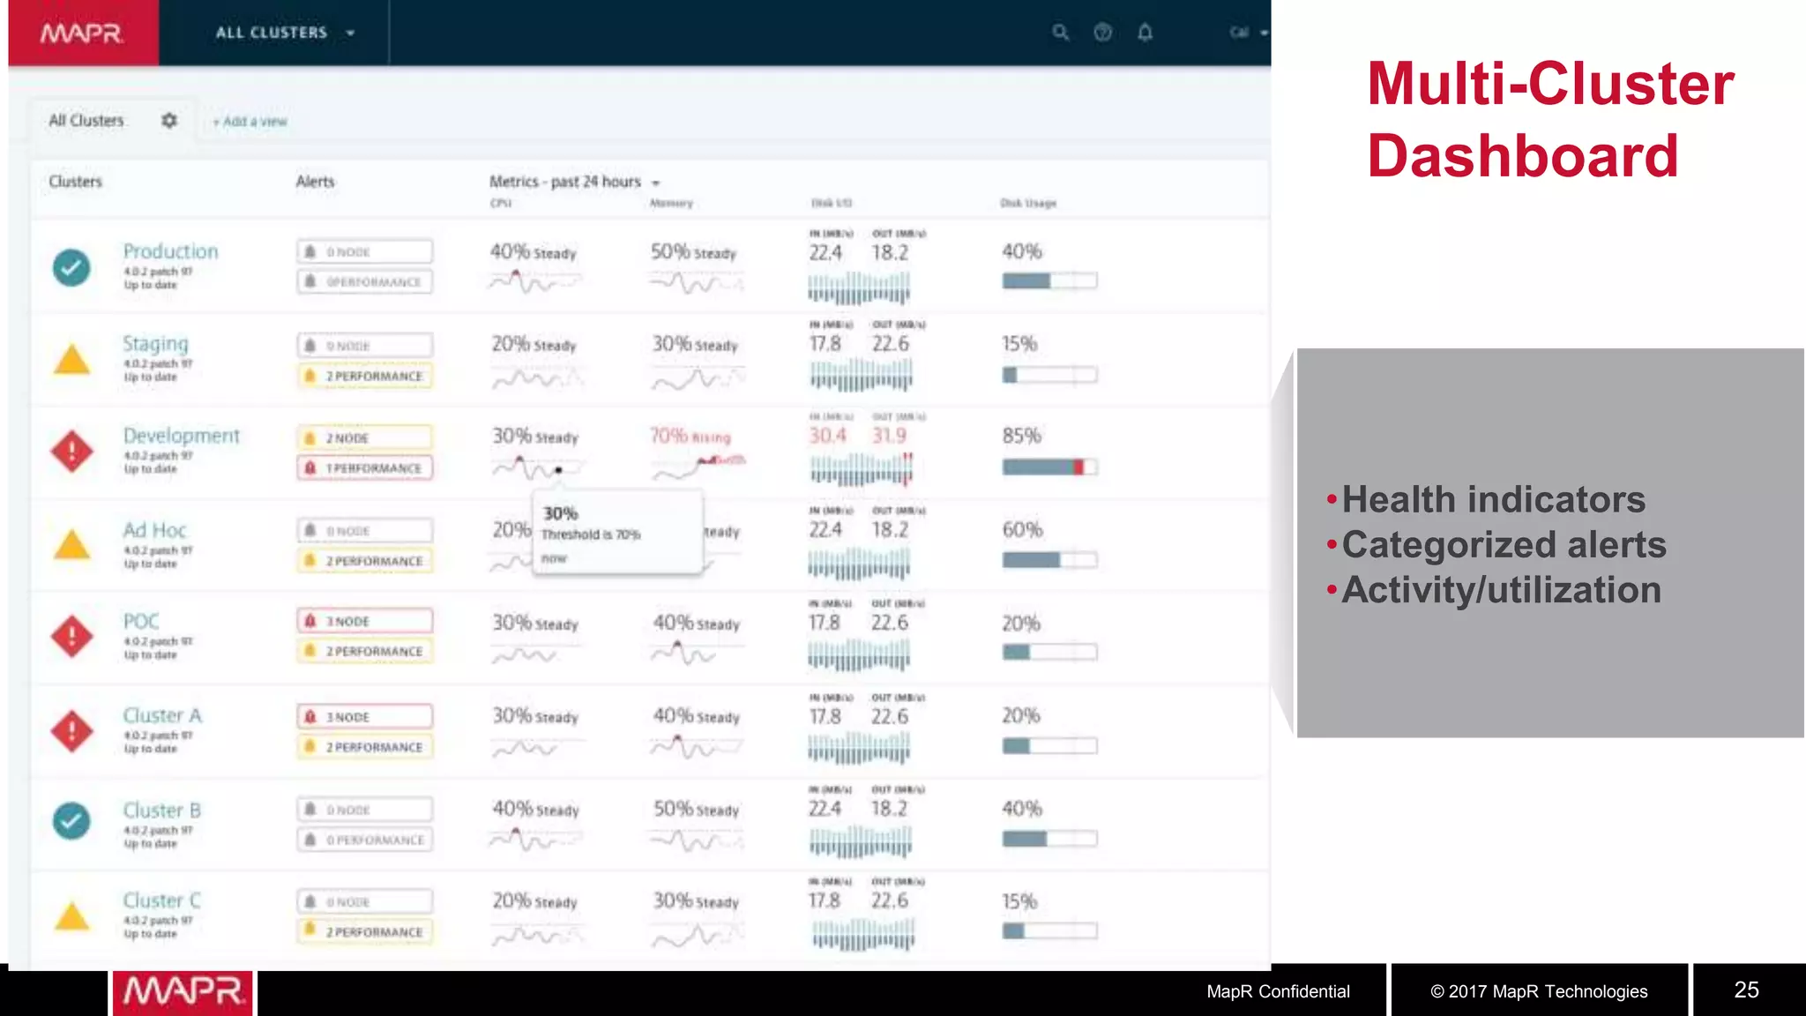
Task: Click the Cluster B healthy checkmark icon
Action: [71, 821]
